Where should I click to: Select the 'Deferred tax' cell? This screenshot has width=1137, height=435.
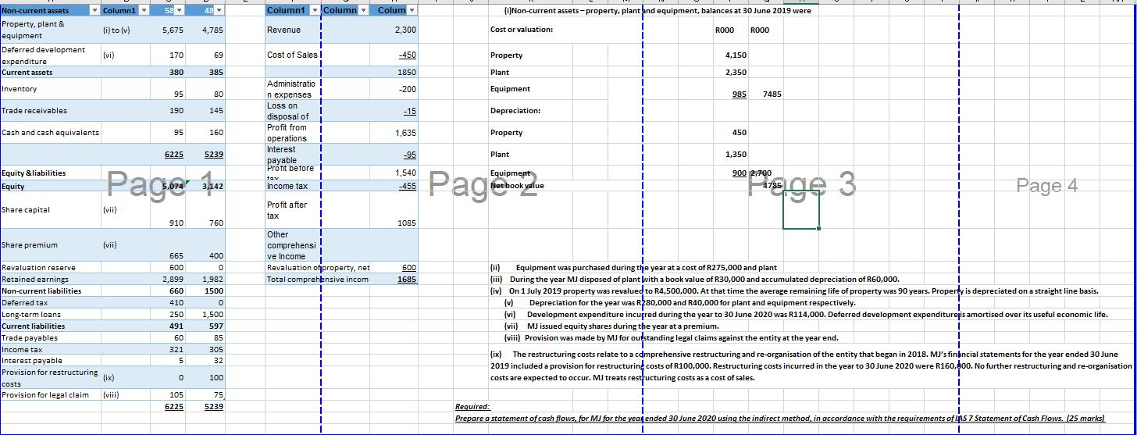click(x=51, y=302)
